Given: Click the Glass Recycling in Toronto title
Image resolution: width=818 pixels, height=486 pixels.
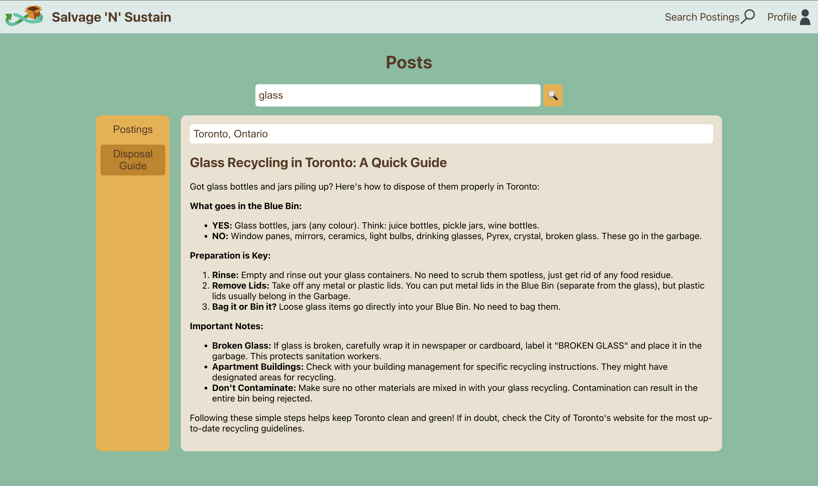Looking at the screenshot, I should (x=318, y=162).
